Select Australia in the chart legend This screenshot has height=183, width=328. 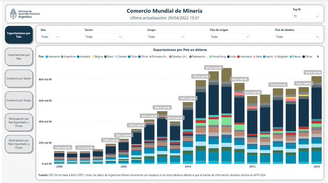(x=83, y=56)
